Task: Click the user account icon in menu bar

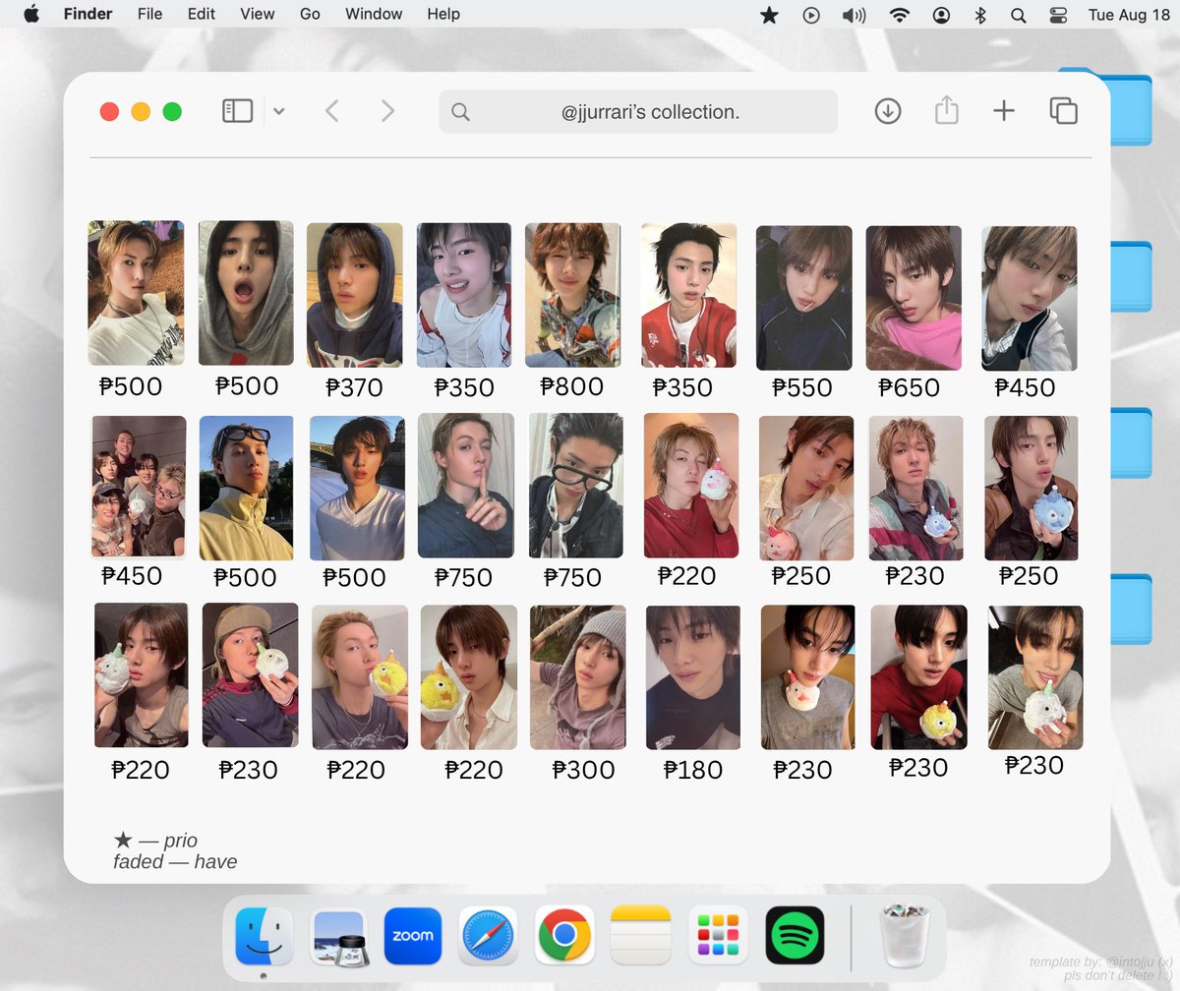Action: (942, 15)
